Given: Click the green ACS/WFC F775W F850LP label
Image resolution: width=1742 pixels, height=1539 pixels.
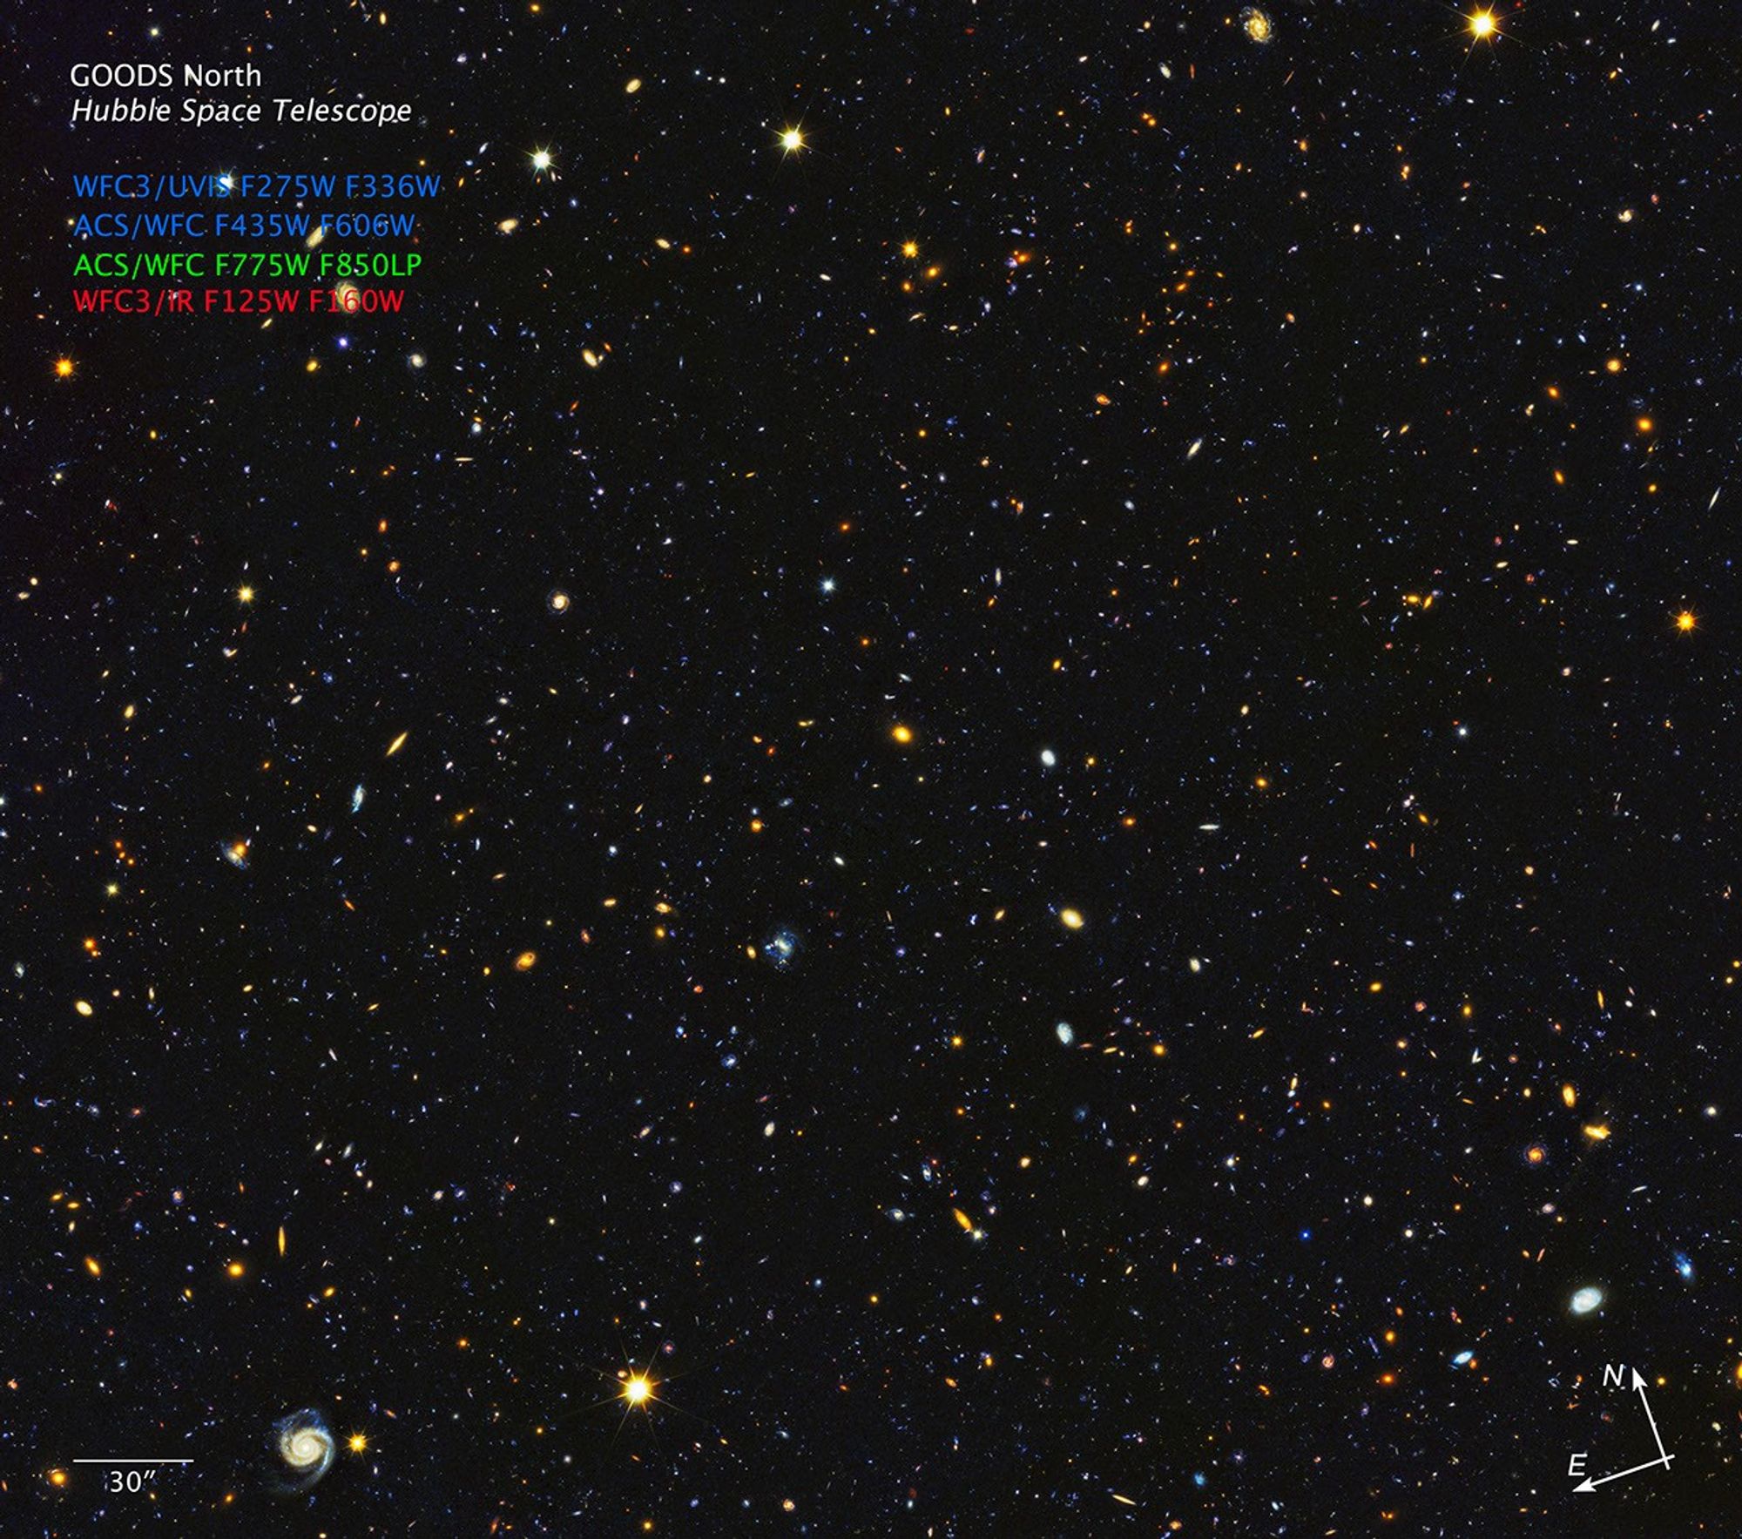Looking at the screenshot, I should 247,264.
